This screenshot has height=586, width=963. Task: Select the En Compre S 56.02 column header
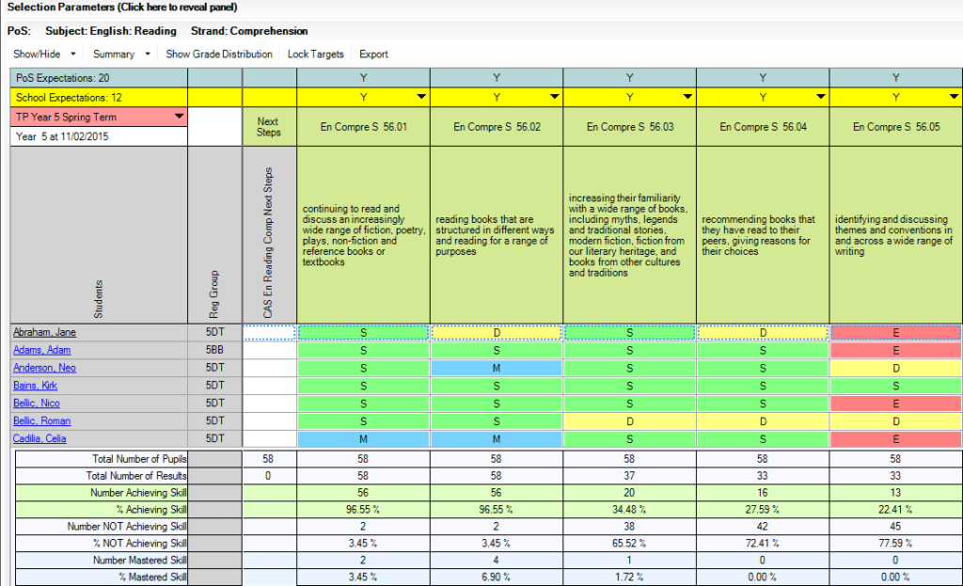click(x=497, y=127)
